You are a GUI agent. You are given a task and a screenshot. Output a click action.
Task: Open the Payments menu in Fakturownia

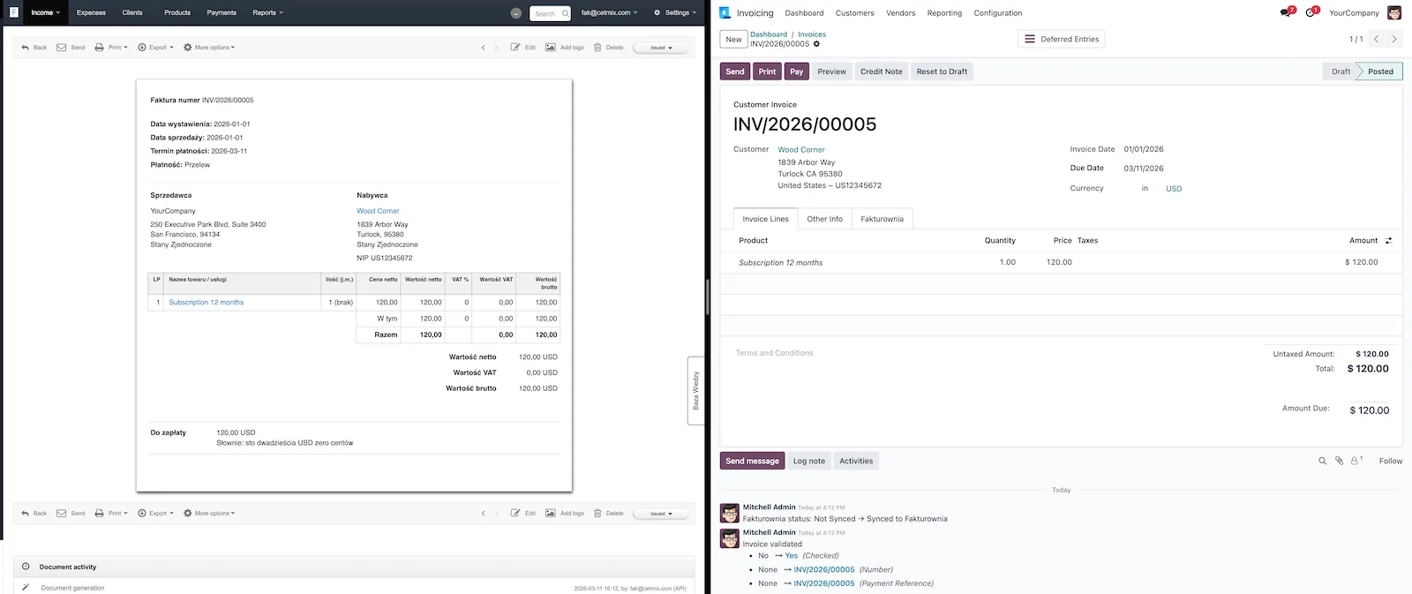pyautogui.click(x=222, y=12)
